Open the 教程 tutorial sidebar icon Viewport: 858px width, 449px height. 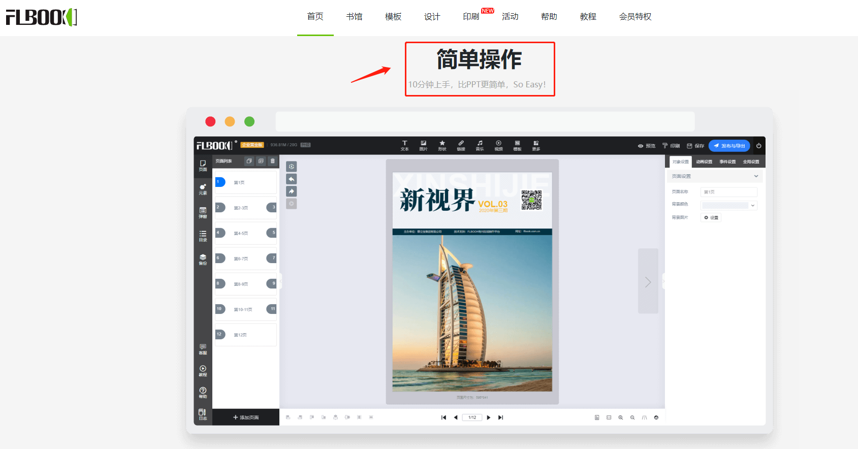click(x=203, y=371)
